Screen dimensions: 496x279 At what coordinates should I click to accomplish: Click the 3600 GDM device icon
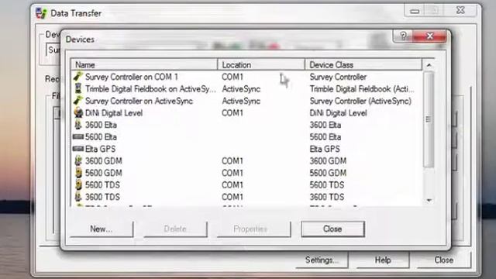pos(78,160)
